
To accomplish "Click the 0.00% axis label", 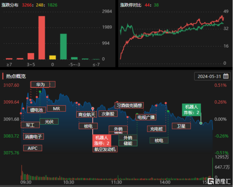I will (220, 119).
